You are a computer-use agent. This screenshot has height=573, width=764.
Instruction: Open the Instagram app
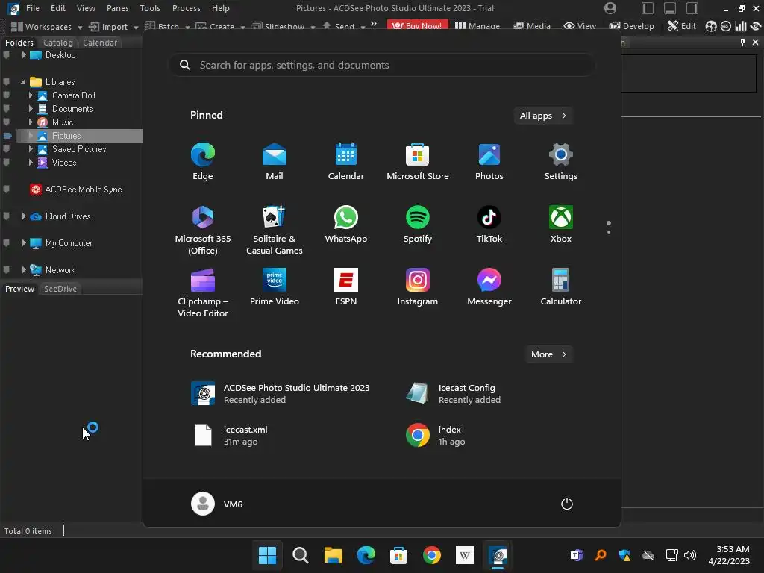[418, 287]
